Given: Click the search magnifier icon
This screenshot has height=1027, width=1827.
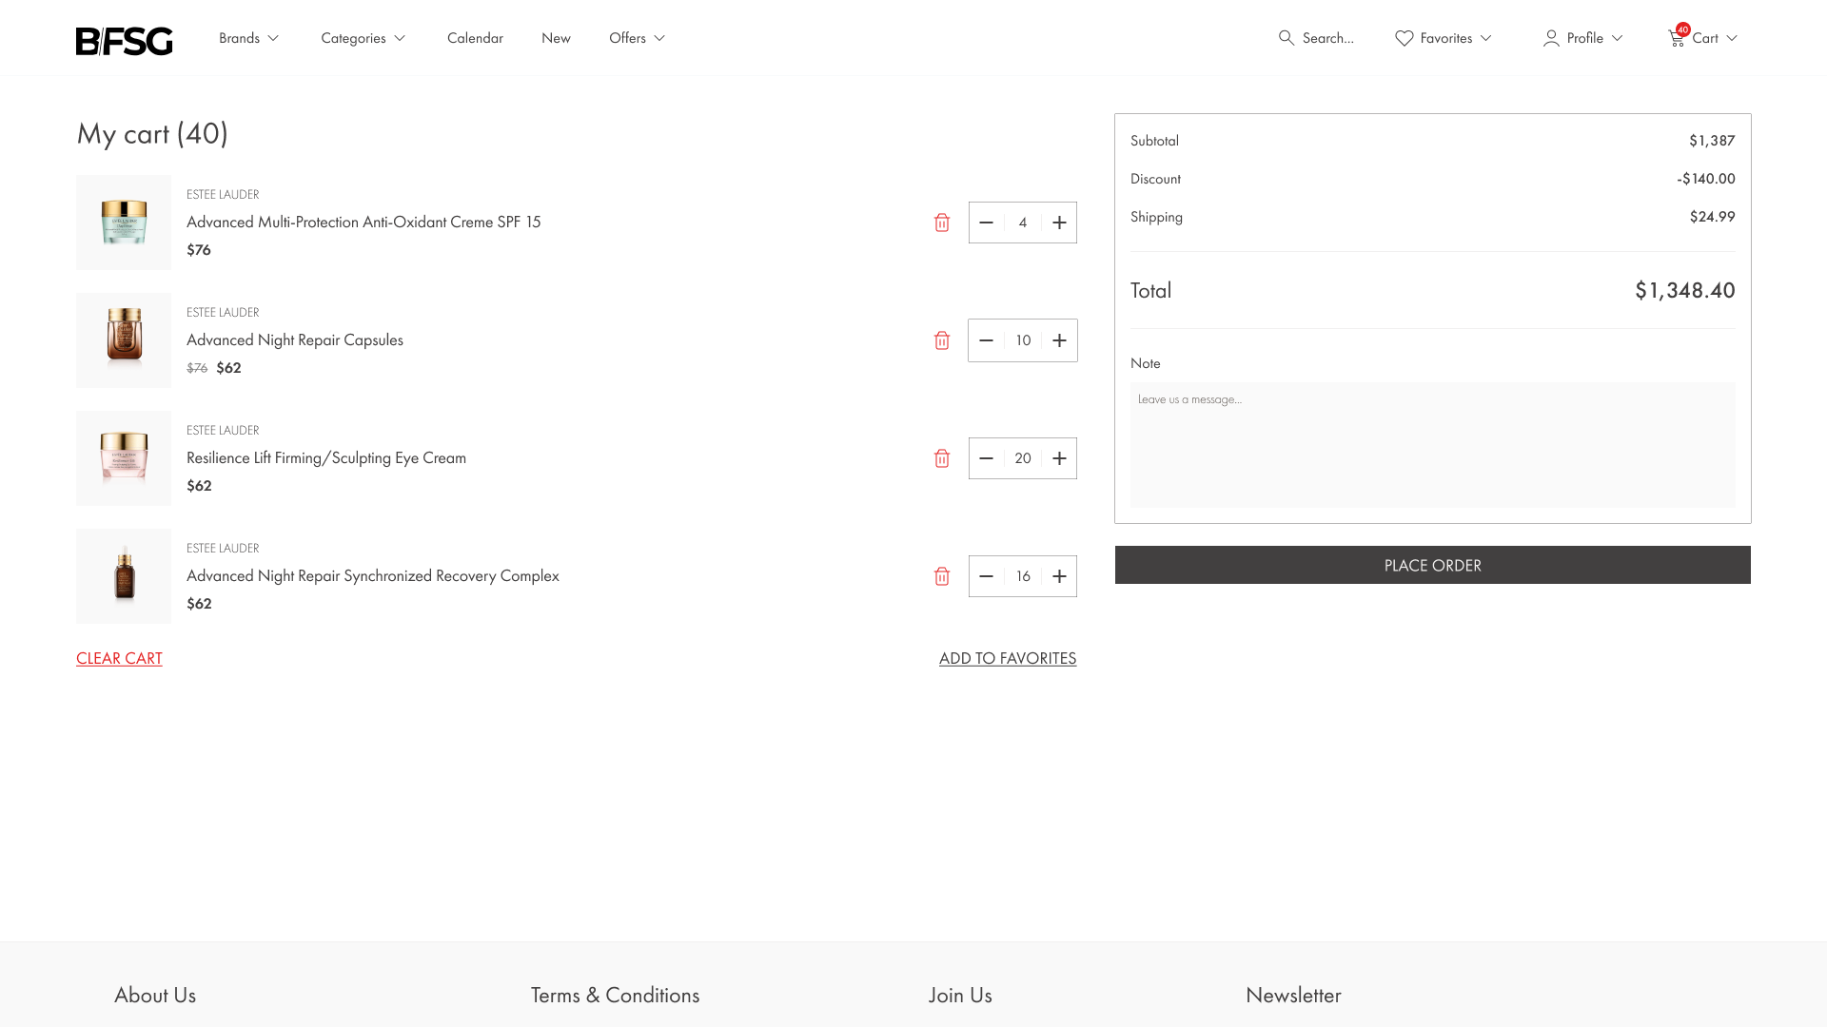Looking at the screenshot, I should click(x=1287, y=38).
